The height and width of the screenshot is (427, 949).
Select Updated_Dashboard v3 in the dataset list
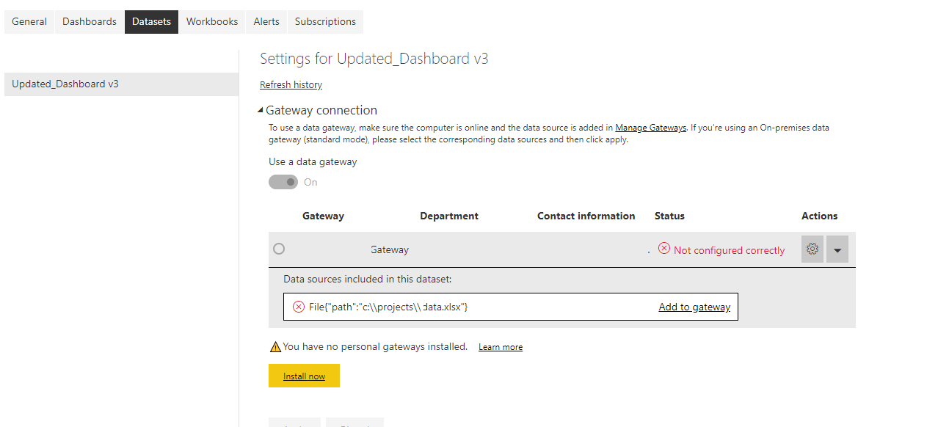tap(120, 84)
